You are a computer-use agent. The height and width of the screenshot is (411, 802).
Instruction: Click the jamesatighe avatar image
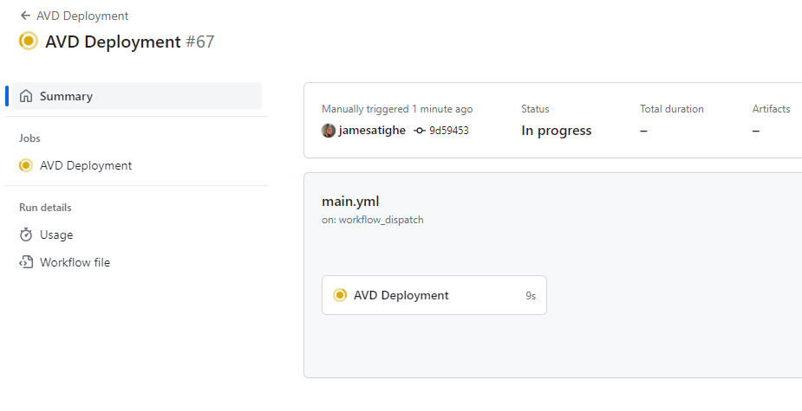[329, 131]
